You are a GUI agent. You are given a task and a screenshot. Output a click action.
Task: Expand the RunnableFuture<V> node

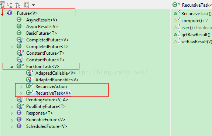11,120
